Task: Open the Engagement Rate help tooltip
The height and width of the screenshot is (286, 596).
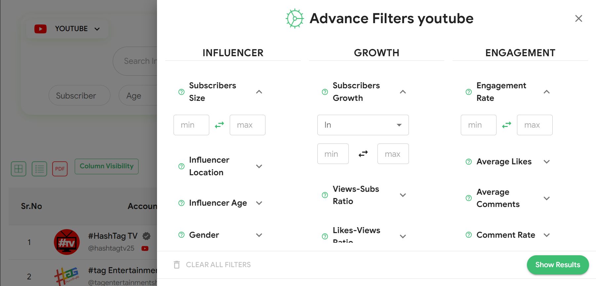Action: coord(468,92)
